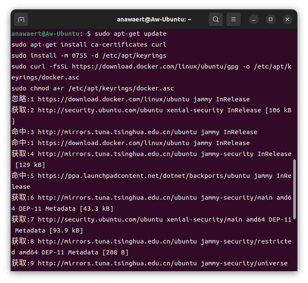
Task: Open the hamburger menu
Action: point(234,19)
